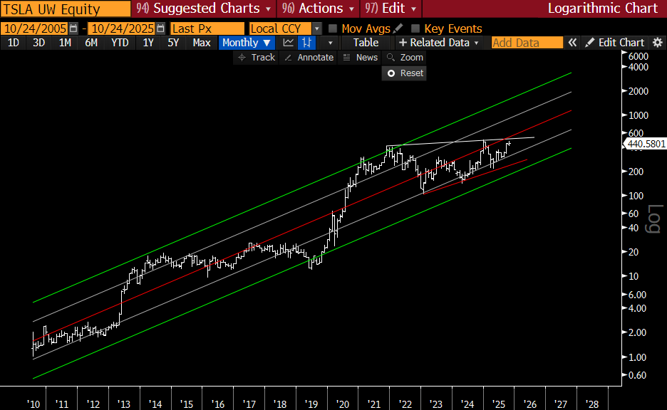Screen dimensions: 667x410
Task: Select the 1Y range tab
Action: [x=148, y=43]
